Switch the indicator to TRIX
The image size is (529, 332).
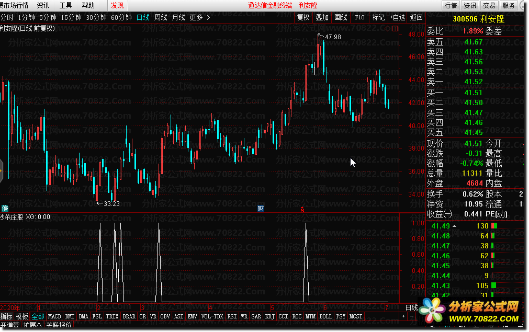[x=112, y=316]
